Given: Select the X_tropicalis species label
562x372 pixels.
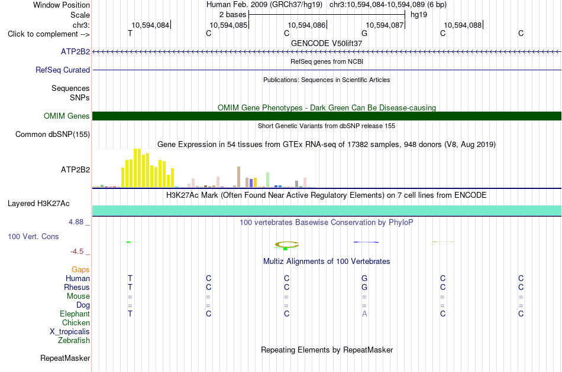Looking at the screenshot, I should (70, 332).
